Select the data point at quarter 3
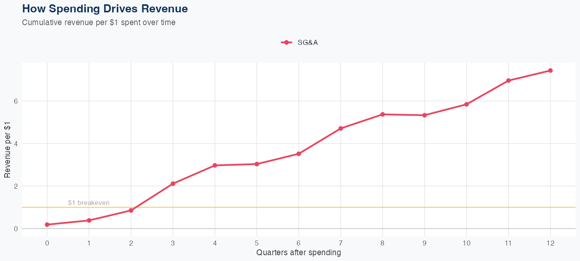580x261 pixels. click(x=173, y=184)
